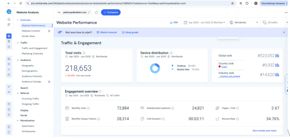290x139 pixels.
Task: Click the browser address bar URL
Action: coord(108,3)
